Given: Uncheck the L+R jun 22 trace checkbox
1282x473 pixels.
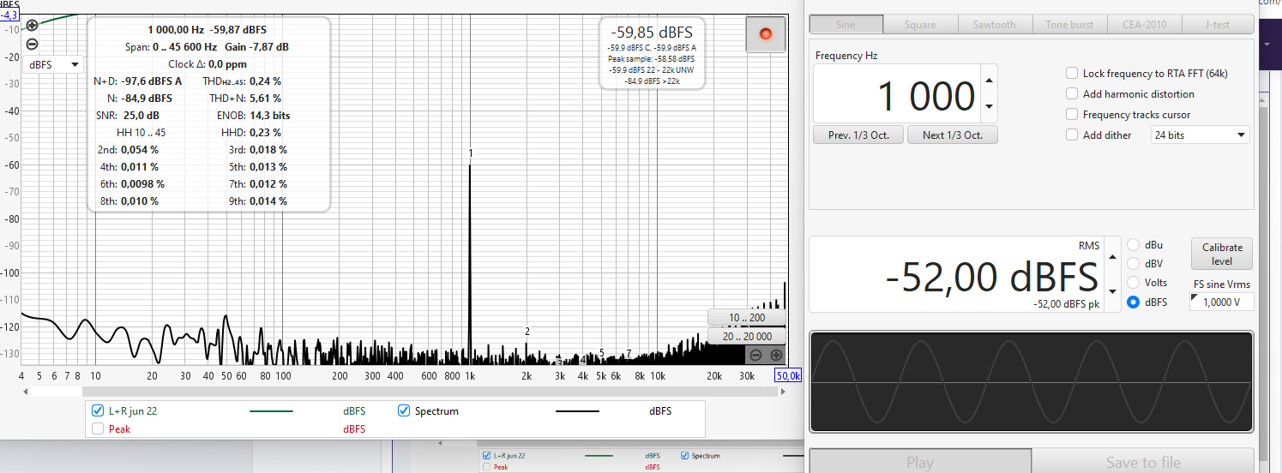Looking at the screenshot, I should (x=98, y=411).
